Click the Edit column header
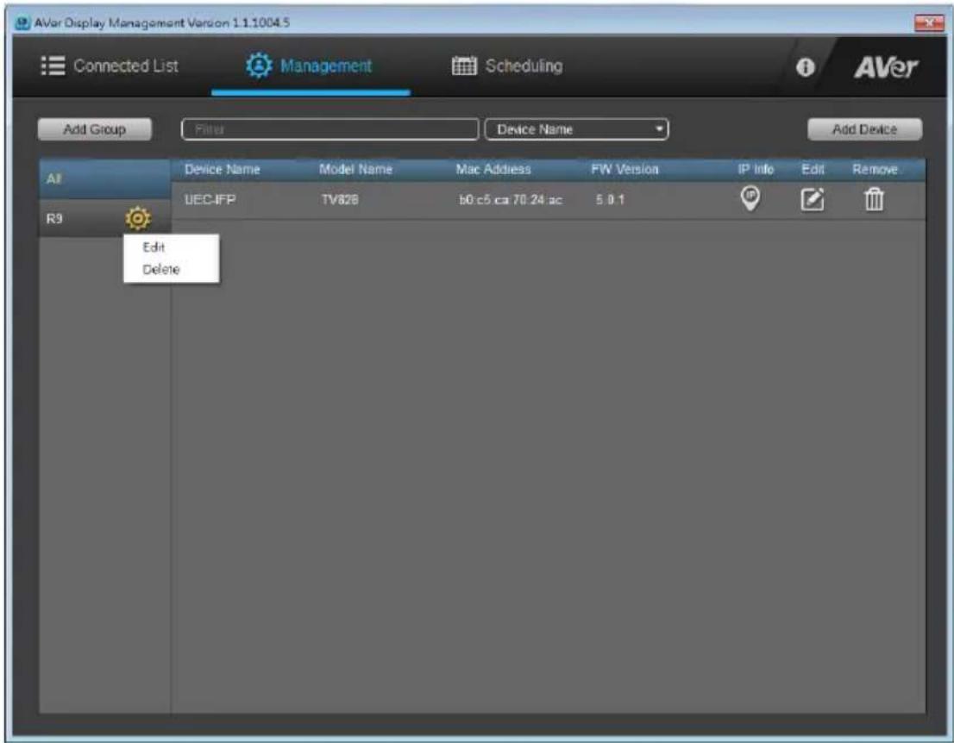Screen dimensions: 954x743 [x=813, y=170]
